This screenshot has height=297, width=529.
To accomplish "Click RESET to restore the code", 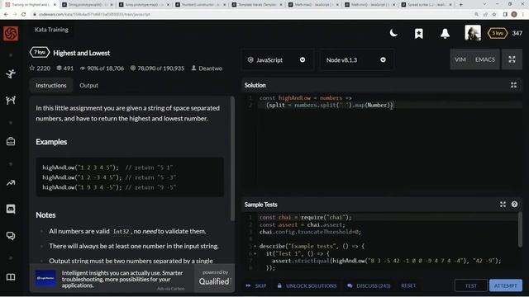I will 408,285.
